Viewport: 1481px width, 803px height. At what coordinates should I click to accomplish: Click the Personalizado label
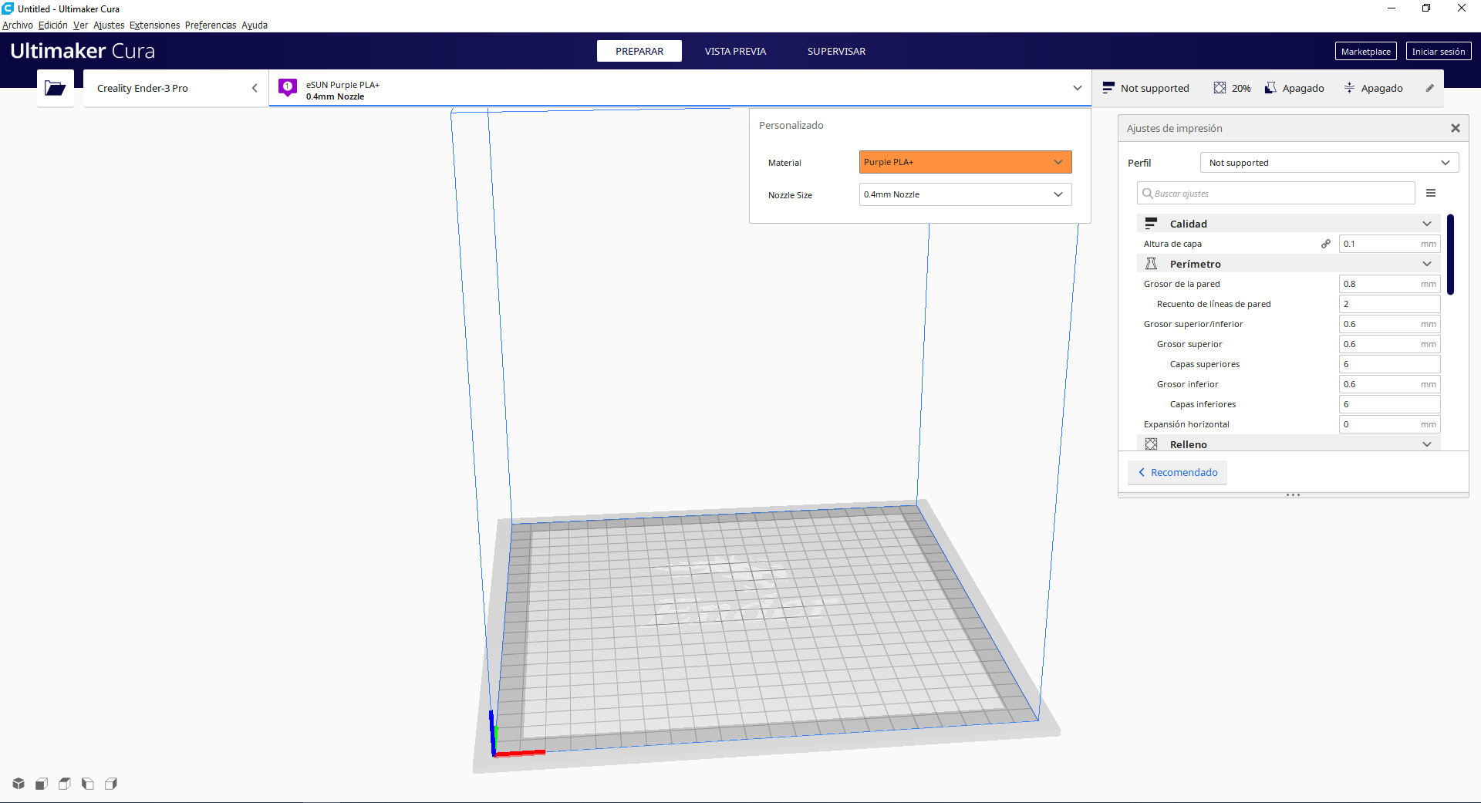pyautogui.click(x=791, y=125)
